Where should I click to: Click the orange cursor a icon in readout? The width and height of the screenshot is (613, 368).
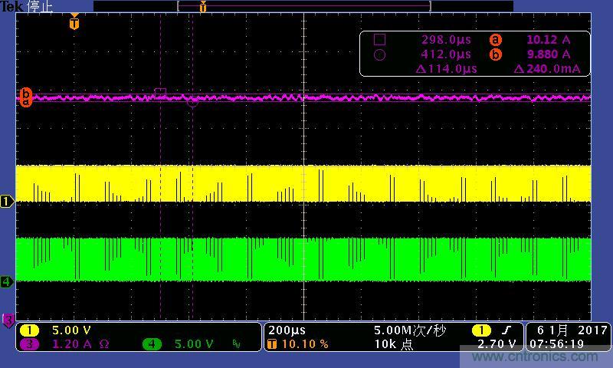(x=495, y=40)
